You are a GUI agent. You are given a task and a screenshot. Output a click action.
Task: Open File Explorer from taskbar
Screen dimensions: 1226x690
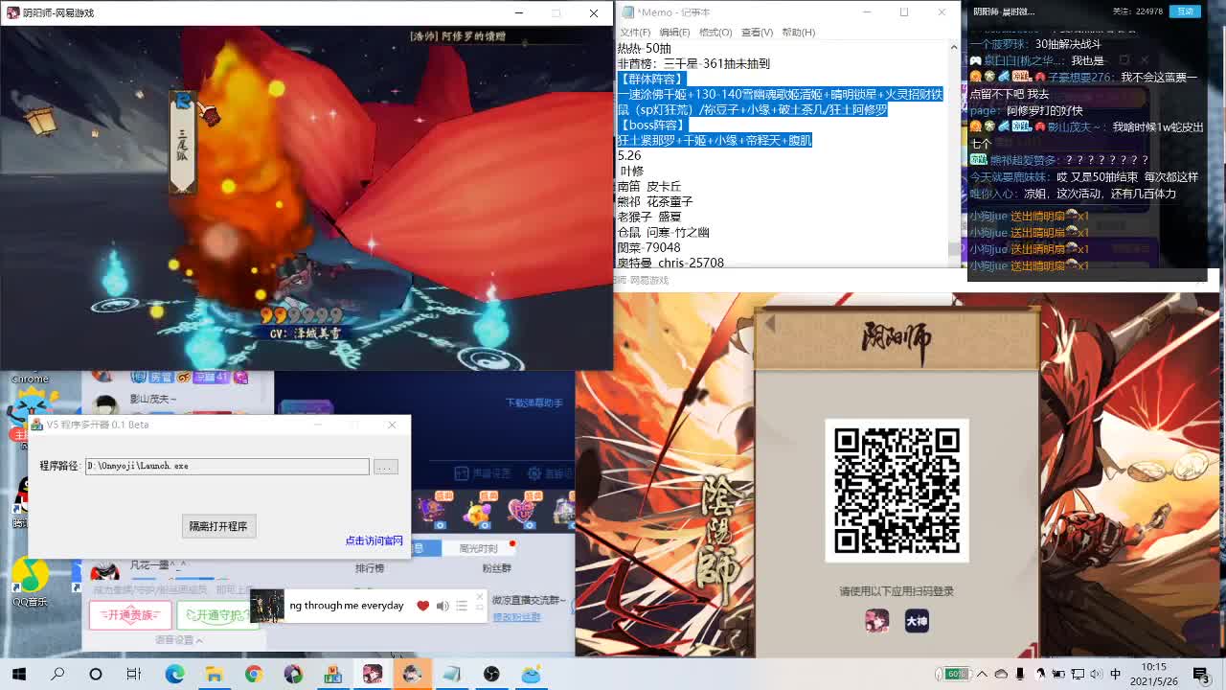coord(214,674)
